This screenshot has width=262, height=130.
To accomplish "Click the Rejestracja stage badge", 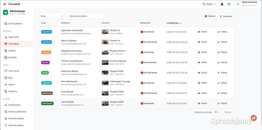I will click(47, 93).
